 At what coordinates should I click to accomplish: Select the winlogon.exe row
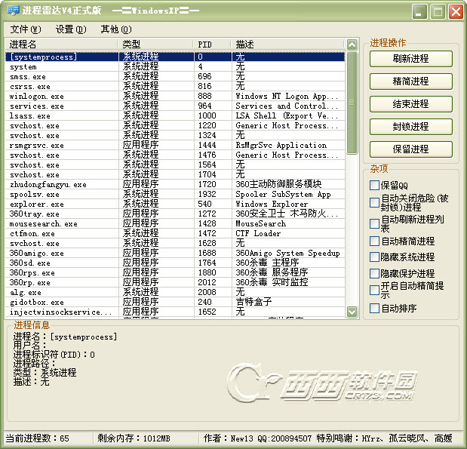pos(175,96)
